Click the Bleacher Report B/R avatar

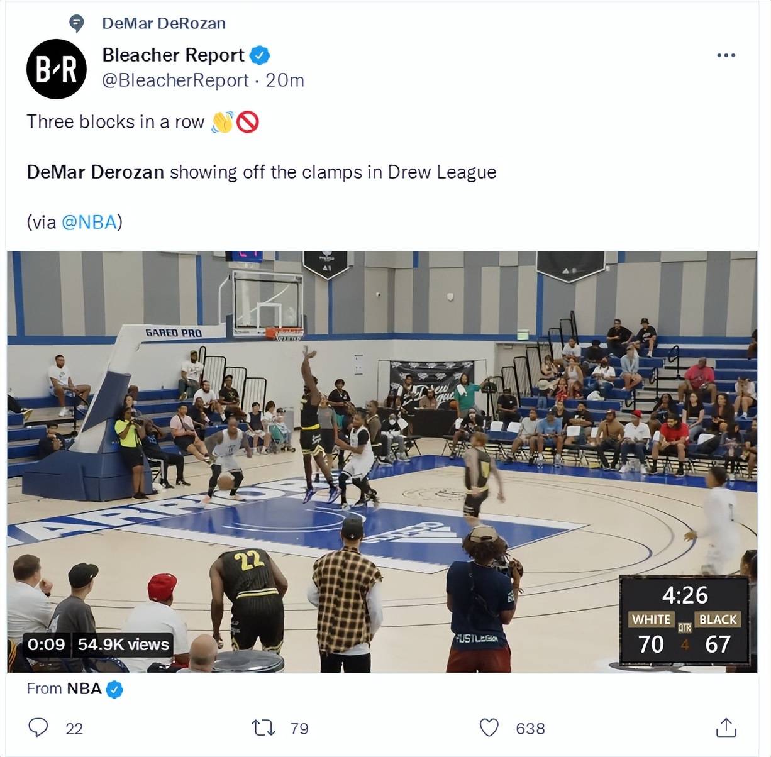click(57, 69)
